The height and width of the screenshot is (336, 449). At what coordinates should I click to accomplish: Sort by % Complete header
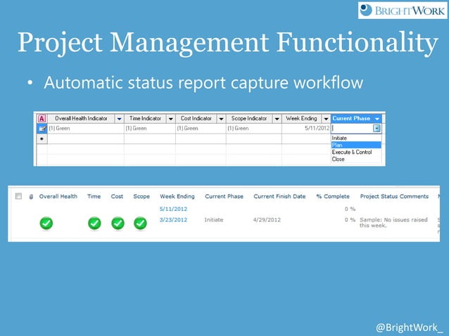coord(333,196)
